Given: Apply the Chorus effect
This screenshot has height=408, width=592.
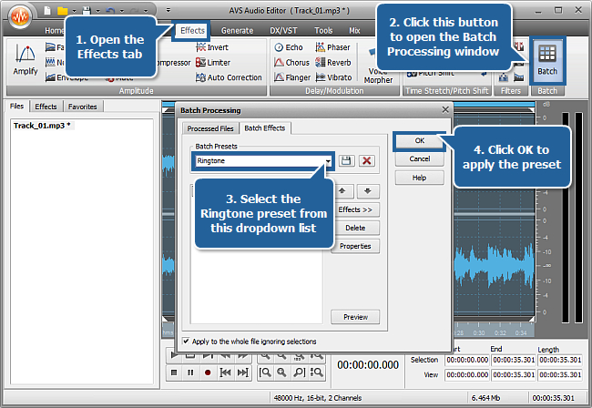Looking at the screenshot, I should pyautogui.click(x=291, y=62).
